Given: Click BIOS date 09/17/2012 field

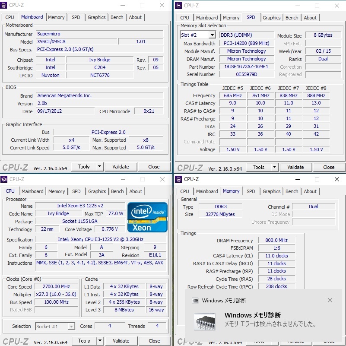Looking at the screenshot, I should 65,111.
